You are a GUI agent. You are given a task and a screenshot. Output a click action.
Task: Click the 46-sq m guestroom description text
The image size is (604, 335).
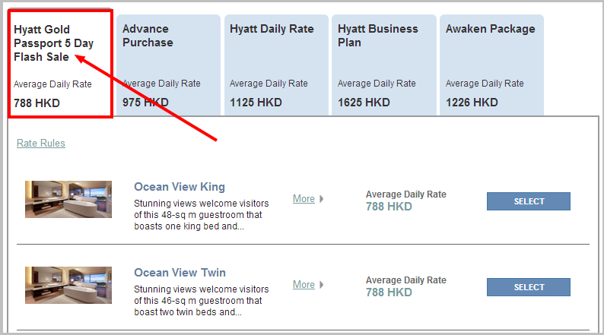click(202, 300)
